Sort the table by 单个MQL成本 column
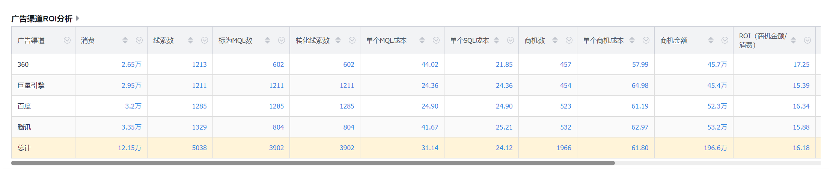830x169 pixels. tap(422, 40)
